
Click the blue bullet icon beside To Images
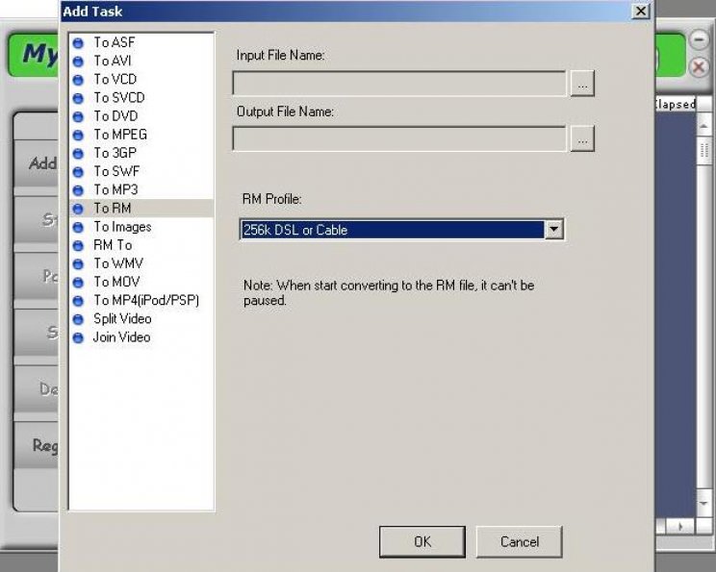(78, 227)
